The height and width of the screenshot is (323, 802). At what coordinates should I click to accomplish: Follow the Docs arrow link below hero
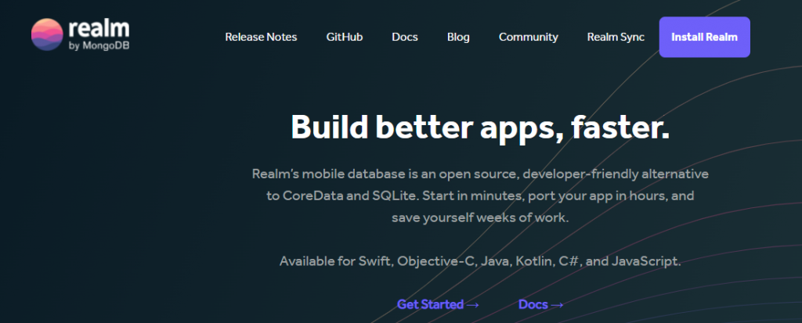pyautogui.click(x=540, y=304)
